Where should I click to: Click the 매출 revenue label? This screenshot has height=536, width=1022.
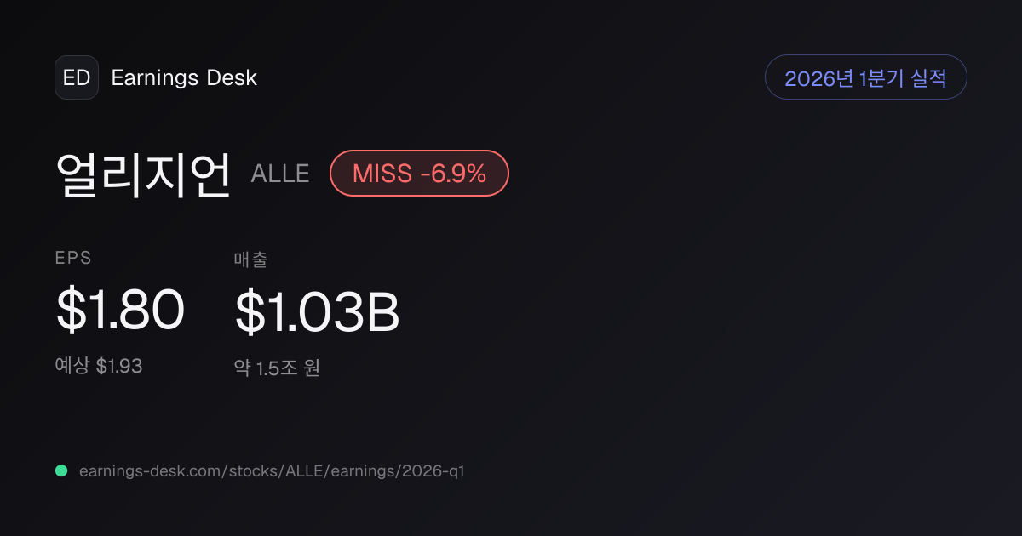click(250, 259)
